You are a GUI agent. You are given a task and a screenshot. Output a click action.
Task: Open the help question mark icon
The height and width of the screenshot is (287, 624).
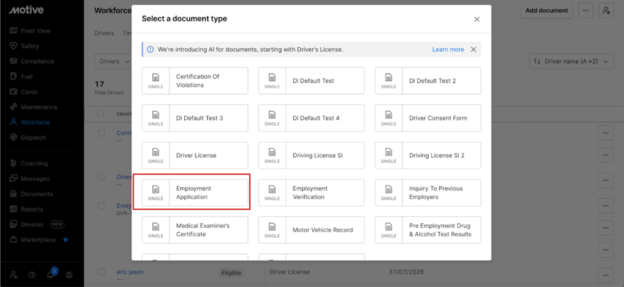(32, 275)
